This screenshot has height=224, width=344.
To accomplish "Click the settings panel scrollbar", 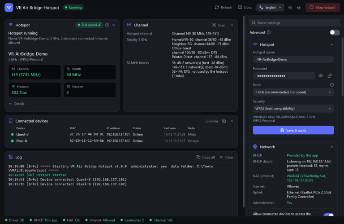I will [x=343, y=67].
